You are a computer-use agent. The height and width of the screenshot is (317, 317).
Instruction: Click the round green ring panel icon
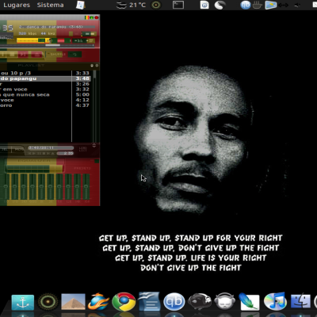(x=156, y=5)
